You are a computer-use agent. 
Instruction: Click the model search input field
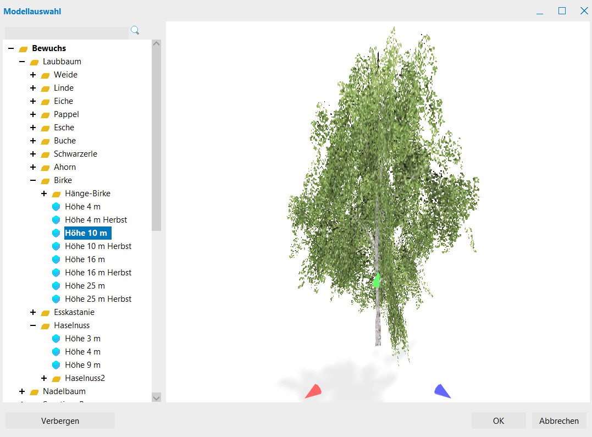tap(66, 32)
